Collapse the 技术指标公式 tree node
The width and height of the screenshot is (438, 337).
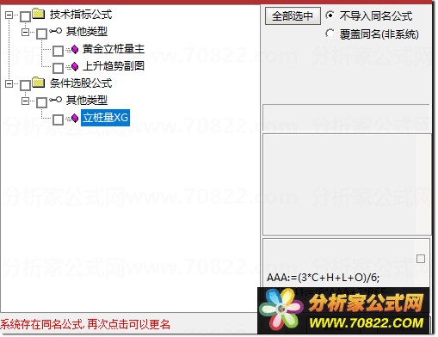pyautogui.click(x=9, y=15)
